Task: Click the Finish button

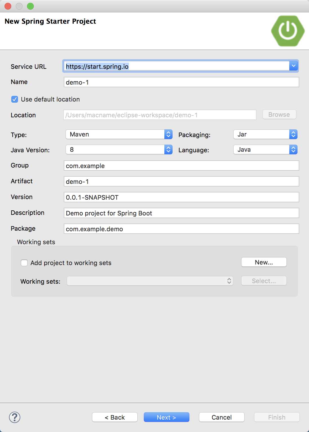Action: [x=277, y=417]
